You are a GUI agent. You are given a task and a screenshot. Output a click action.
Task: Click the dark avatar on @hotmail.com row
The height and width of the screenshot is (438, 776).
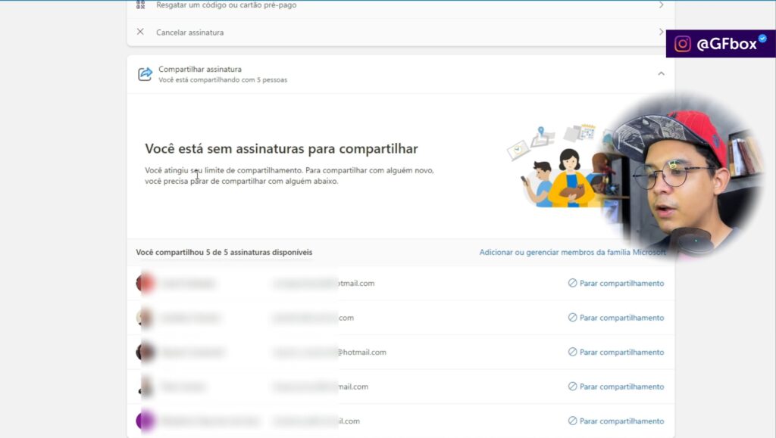145,352
